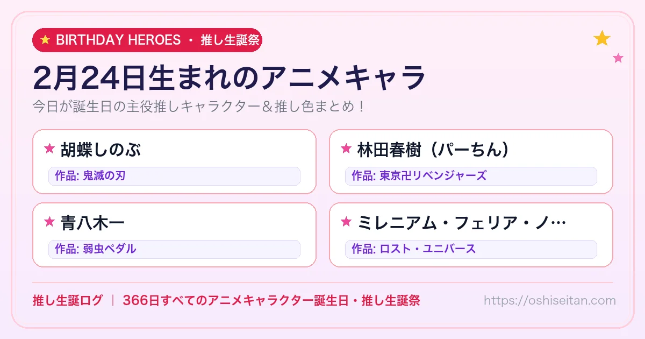The image size is (645, 339).
Task: Click the 作品: 鬼滅の刃 tag
Action: [x=174, y=176]
